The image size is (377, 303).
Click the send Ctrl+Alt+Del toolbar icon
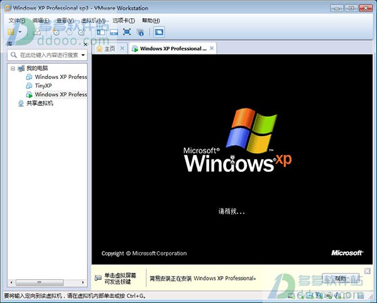37,32
